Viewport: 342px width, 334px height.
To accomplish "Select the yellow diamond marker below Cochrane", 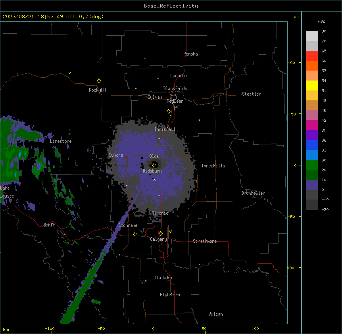I will tap(135, 234).
